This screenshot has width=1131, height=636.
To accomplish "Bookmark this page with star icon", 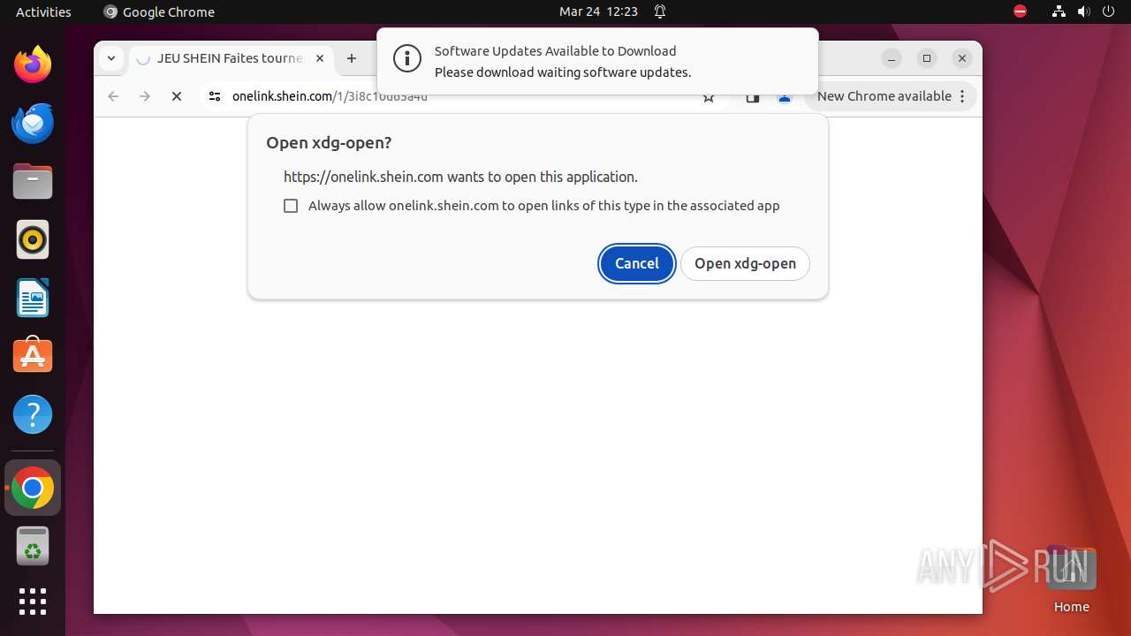I will [x=709, y=97].
